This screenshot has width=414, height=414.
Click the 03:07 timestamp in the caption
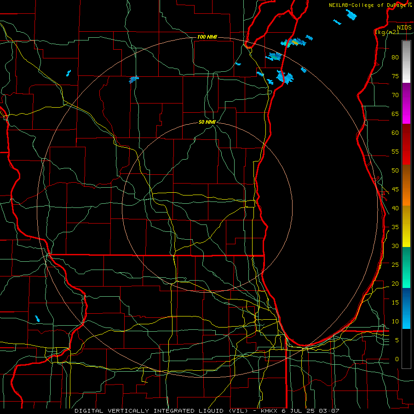coord(329,411)
